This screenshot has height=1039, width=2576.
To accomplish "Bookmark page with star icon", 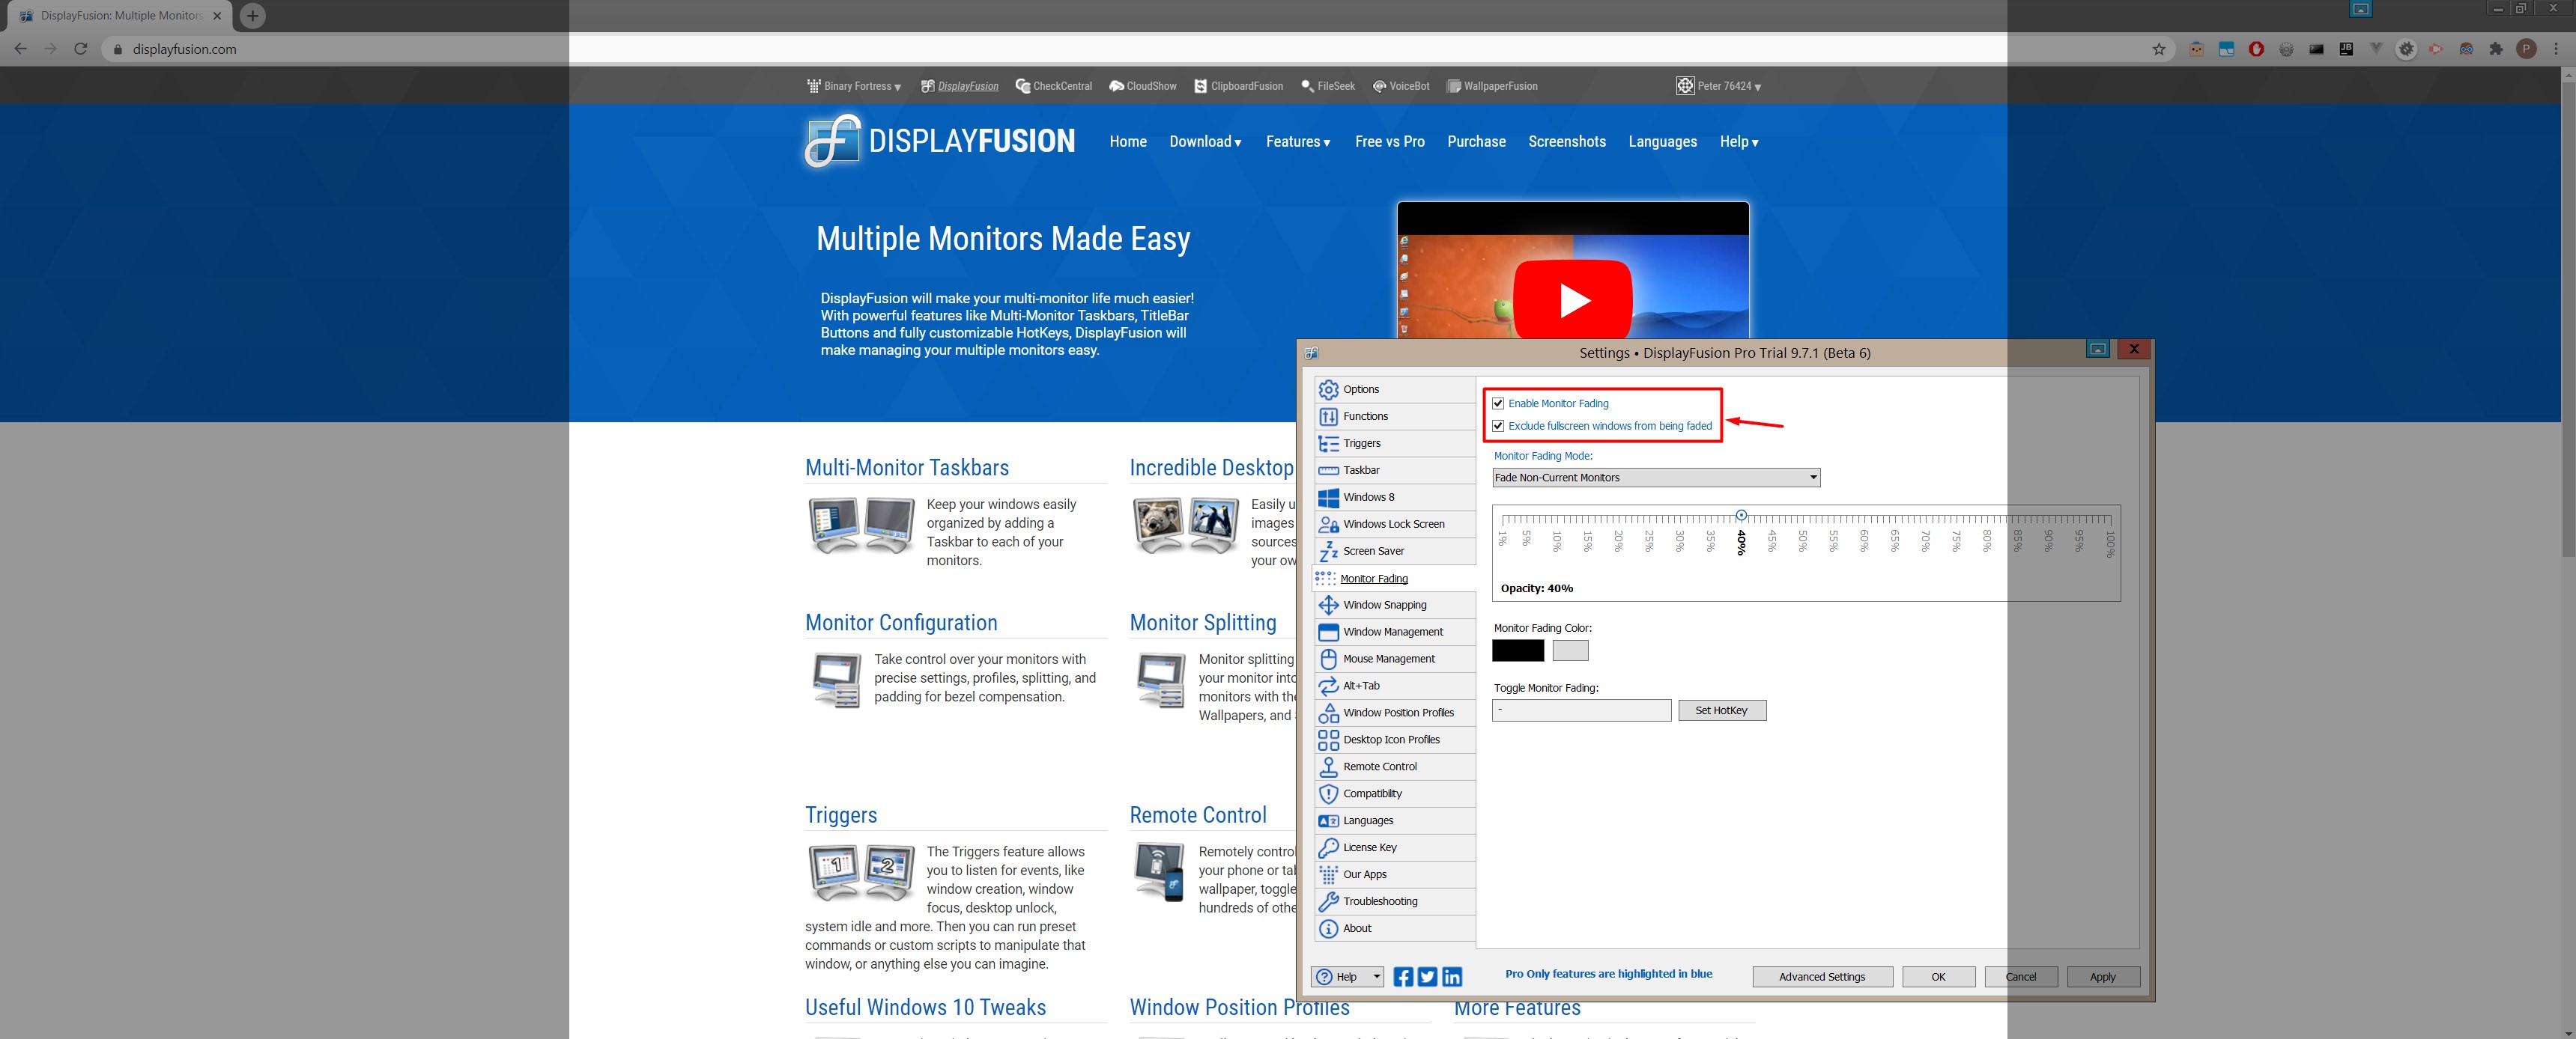I will coord(2159,49).
